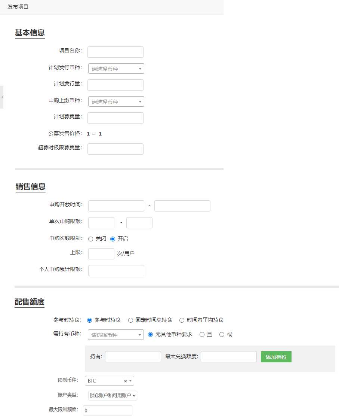Click the left sidebar collapse arrow
This screenshot has height=420, width=339.
coord(2,97)
